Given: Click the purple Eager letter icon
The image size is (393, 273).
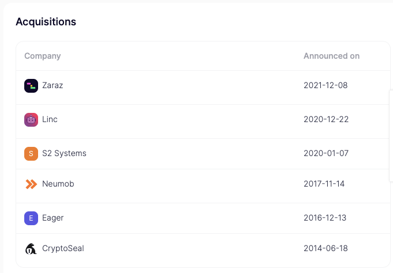Looking at the screenshot, I should pyautogui.click(x=31, y=218).
